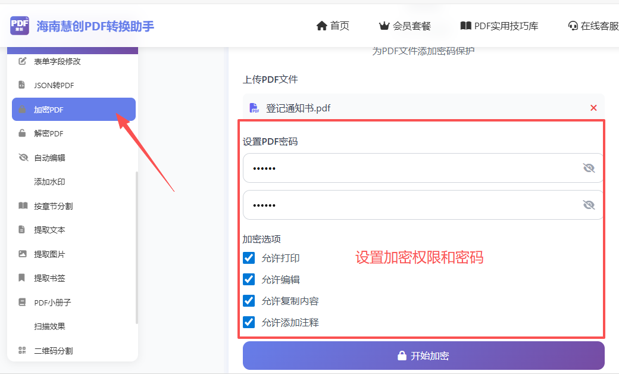This screenshot has height=374, width=619.
Task: Click the bookmark icon beside 提取书签
Action: coord(21,278)
